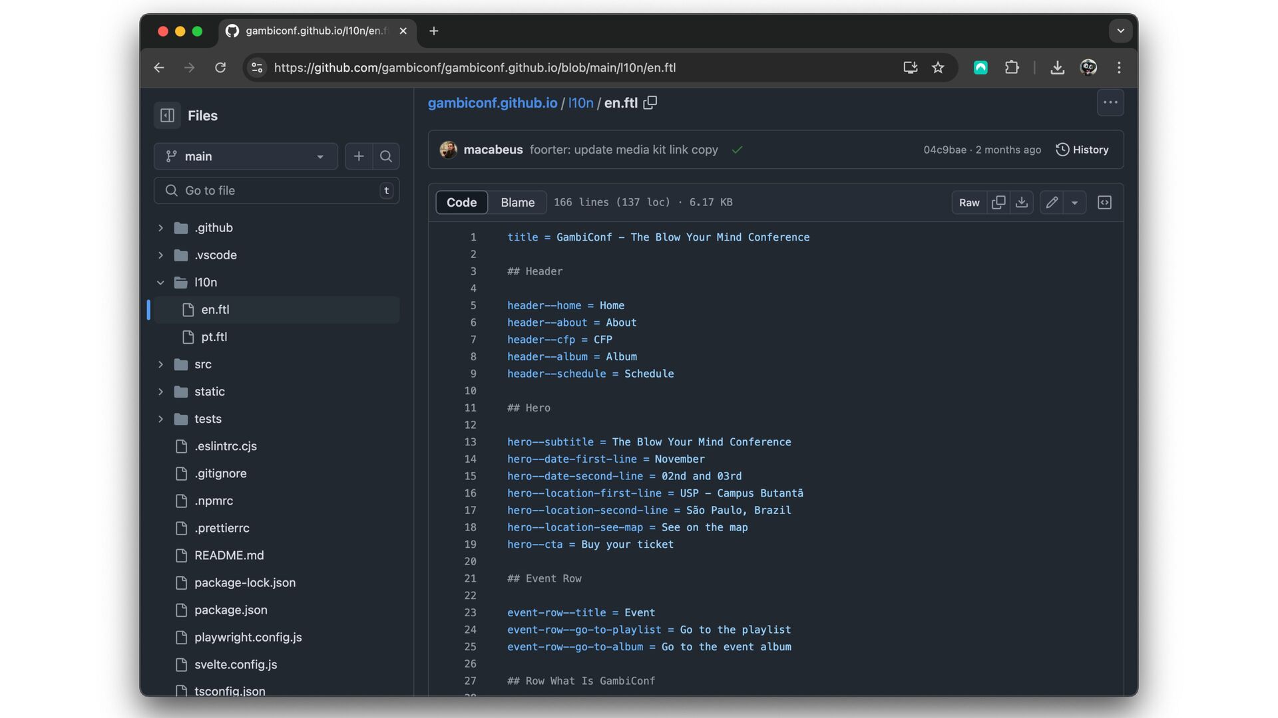Open pt.ftl in the file tree
The image size is (1278, 718).
(x=214, y=337)
